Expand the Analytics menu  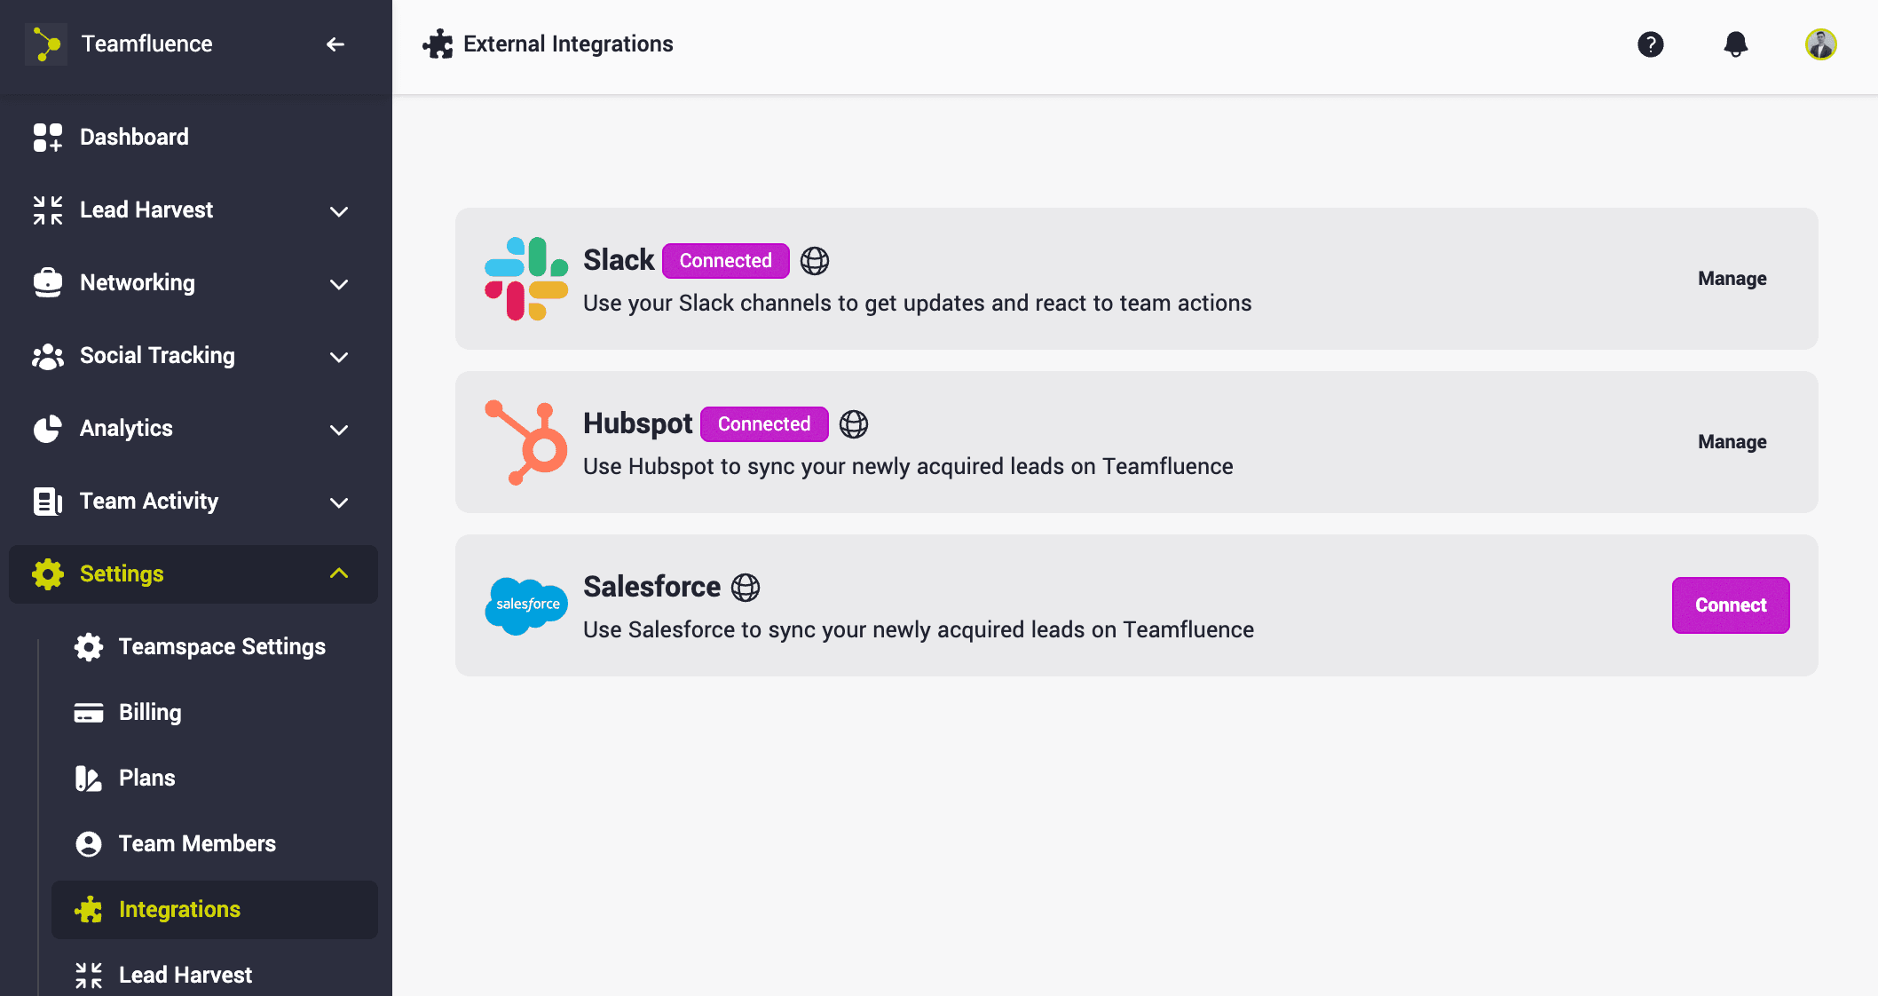[x=338, y=430]
